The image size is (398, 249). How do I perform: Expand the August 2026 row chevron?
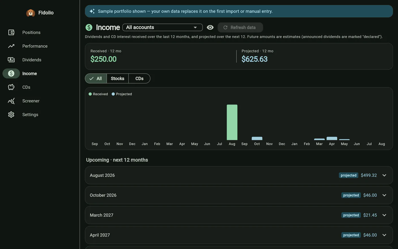tap(384, 175)
